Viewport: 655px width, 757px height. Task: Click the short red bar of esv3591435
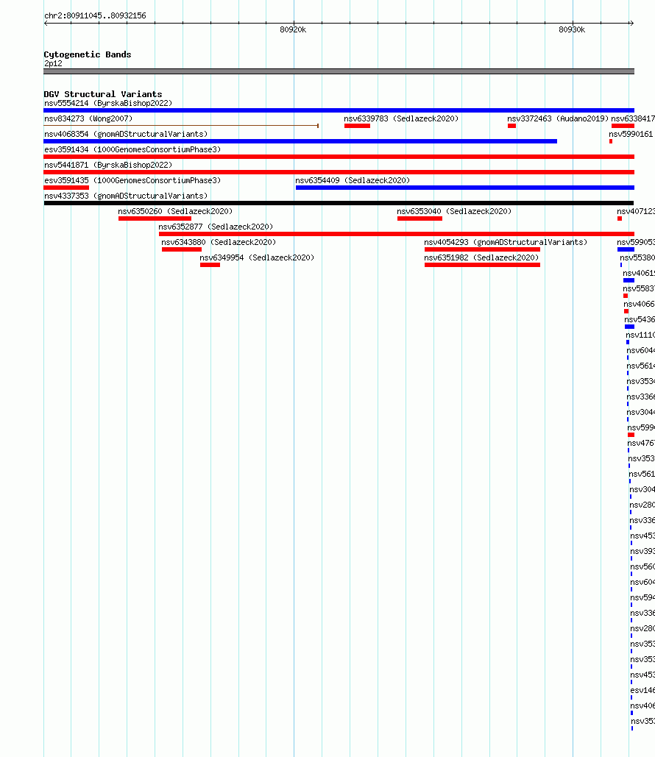click(66, 188)
